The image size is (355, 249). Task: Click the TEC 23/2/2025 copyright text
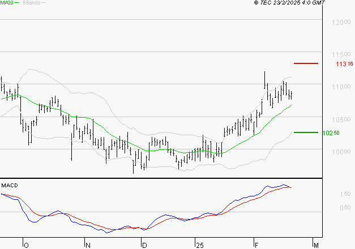click(x=289, y=3)
